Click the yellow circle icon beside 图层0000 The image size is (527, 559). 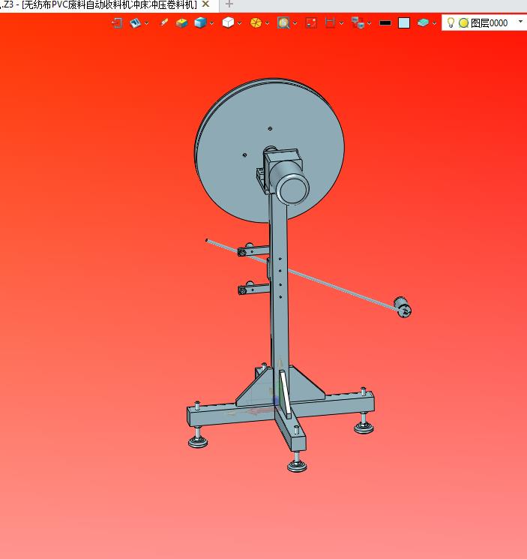point(463,23)
